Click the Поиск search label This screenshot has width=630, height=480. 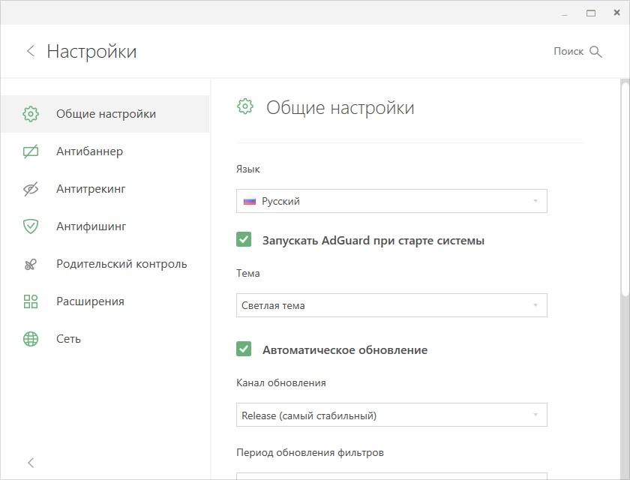568,52
